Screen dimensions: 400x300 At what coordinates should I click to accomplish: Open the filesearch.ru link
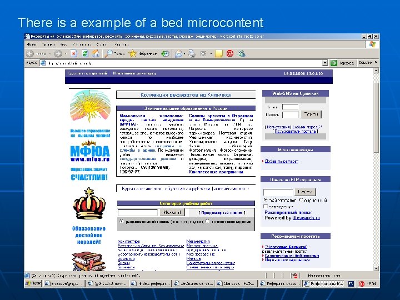click(x=306, y=218)
